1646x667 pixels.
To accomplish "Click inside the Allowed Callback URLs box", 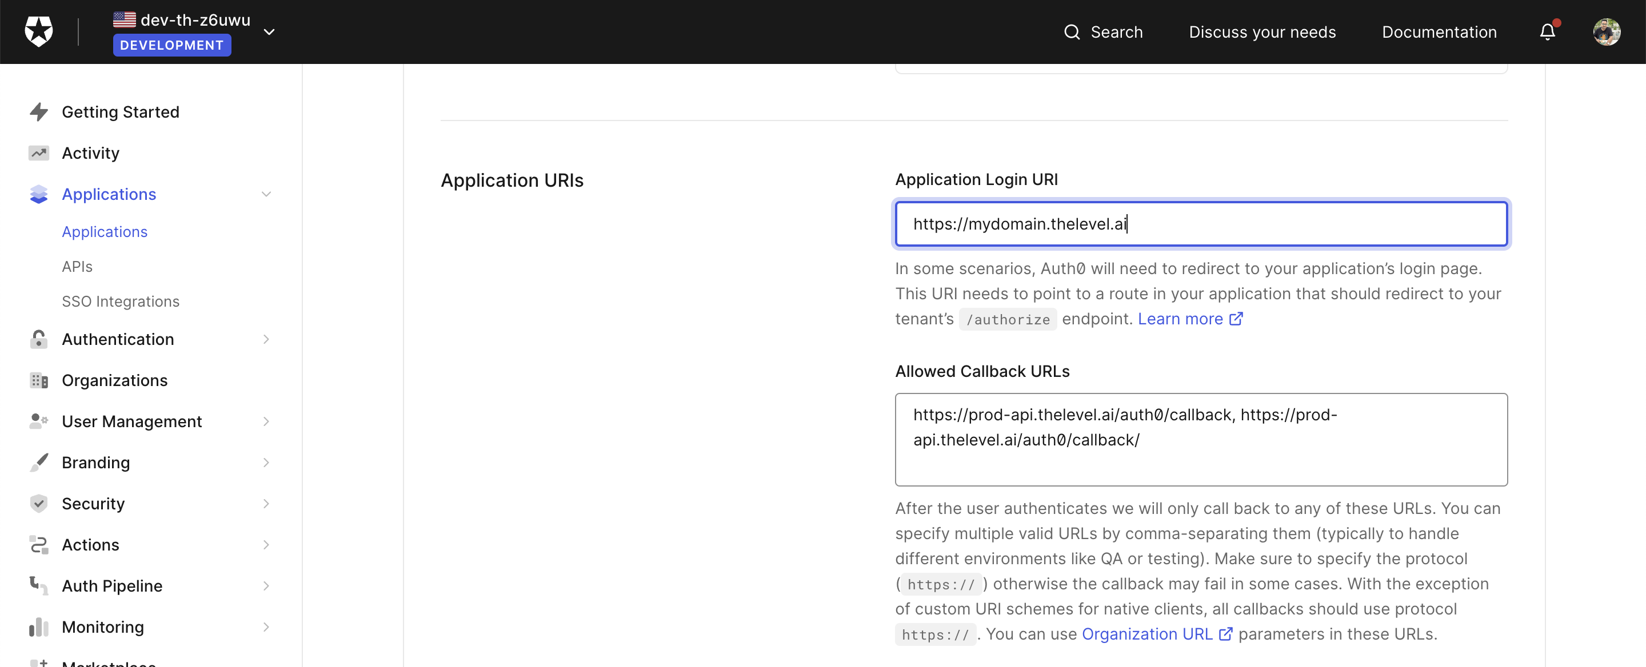I will pos(1201,440).
